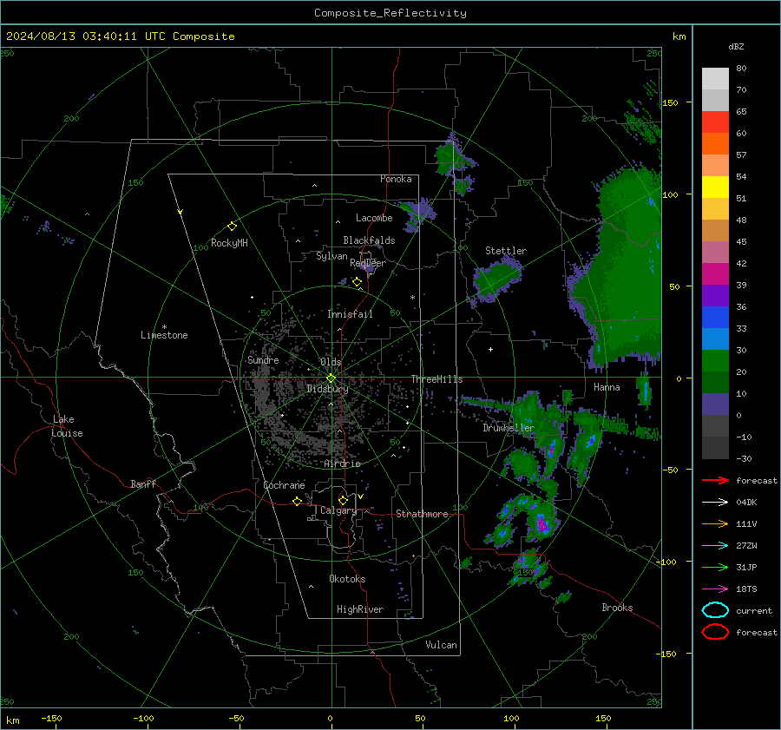Click the yellow diamond marker near RedDeer
Viewport: 781px width, 730px height.
click(x=357, y=282)
